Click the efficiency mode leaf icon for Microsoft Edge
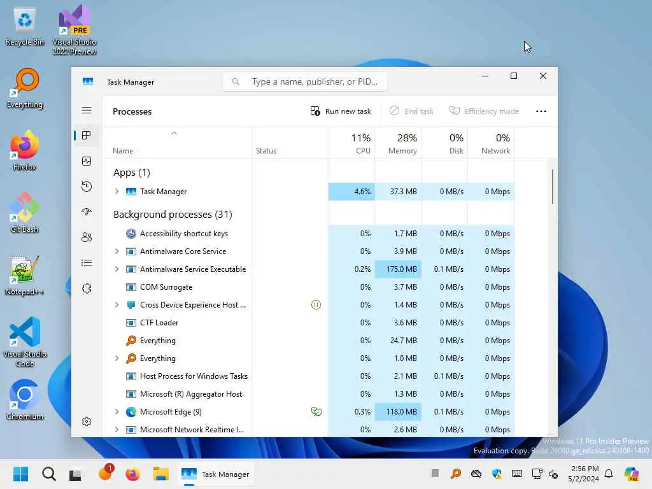The width and height of the screenshot is (652, 489). tap(316, 412)
